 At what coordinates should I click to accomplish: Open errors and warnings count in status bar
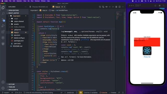tap(18, 93)
